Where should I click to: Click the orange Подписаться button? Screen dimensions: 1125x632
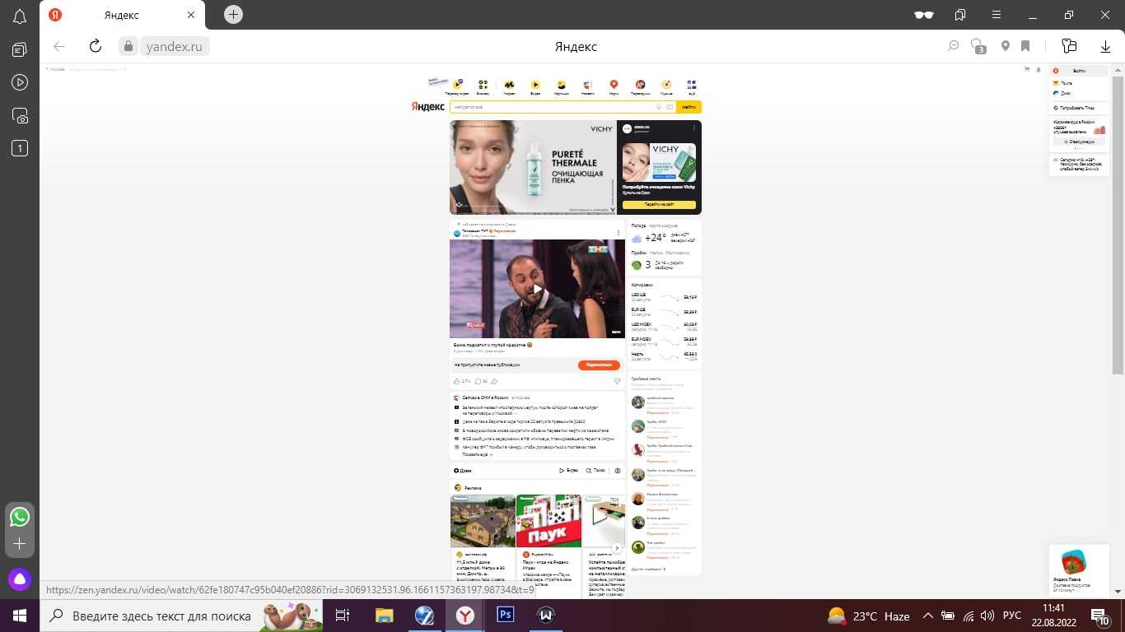point(599,365)
